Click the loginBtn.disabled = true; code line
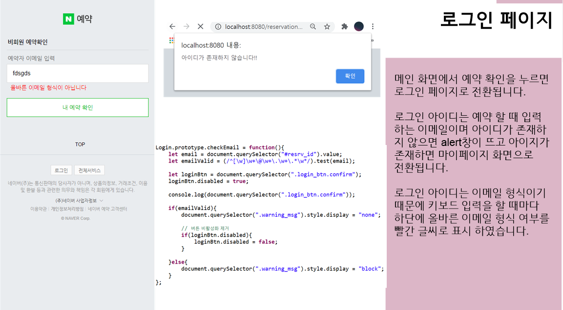 pos(209,181)
